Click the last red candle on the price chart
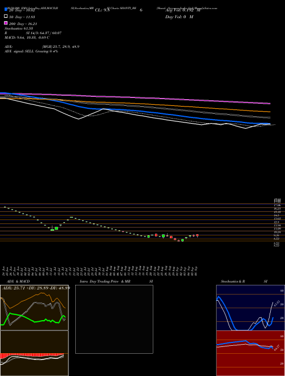 [x=197, y=235]
